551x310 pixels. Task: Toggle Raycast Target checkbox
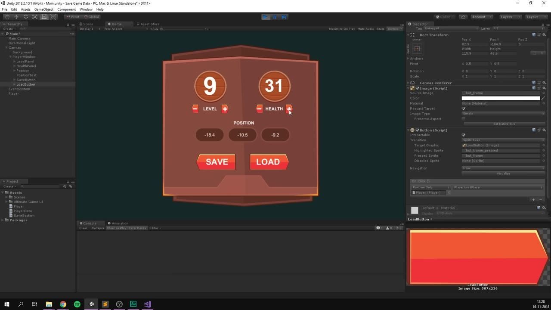coord(464,108)
